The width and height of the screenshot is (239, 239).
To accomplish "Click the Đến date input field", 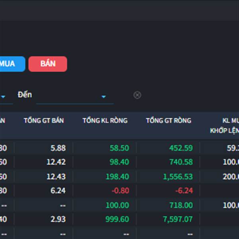I will pos(75,96).
